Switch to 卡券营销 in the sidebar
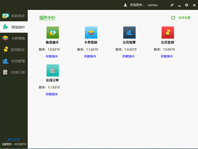 coord(14,38)
